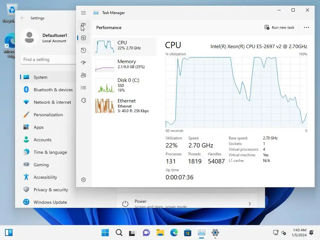Click the processes count 131
The width and height of the screenshot is (320, 240).
click(x=171, y=161)
